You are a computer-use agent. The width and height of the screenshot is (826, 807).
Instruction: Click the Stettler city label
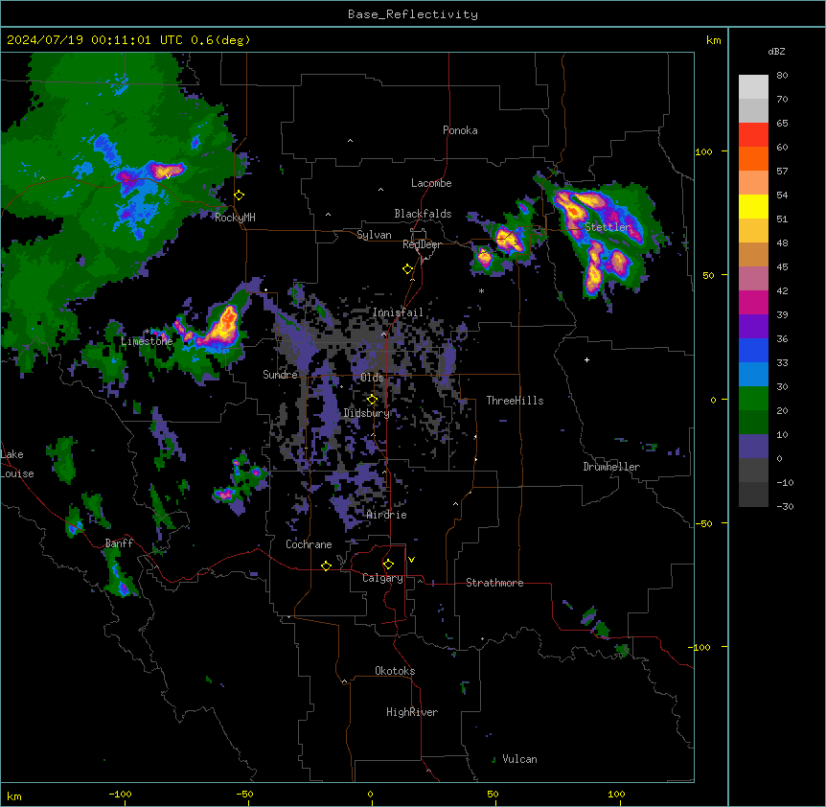(x=608, y=227)
